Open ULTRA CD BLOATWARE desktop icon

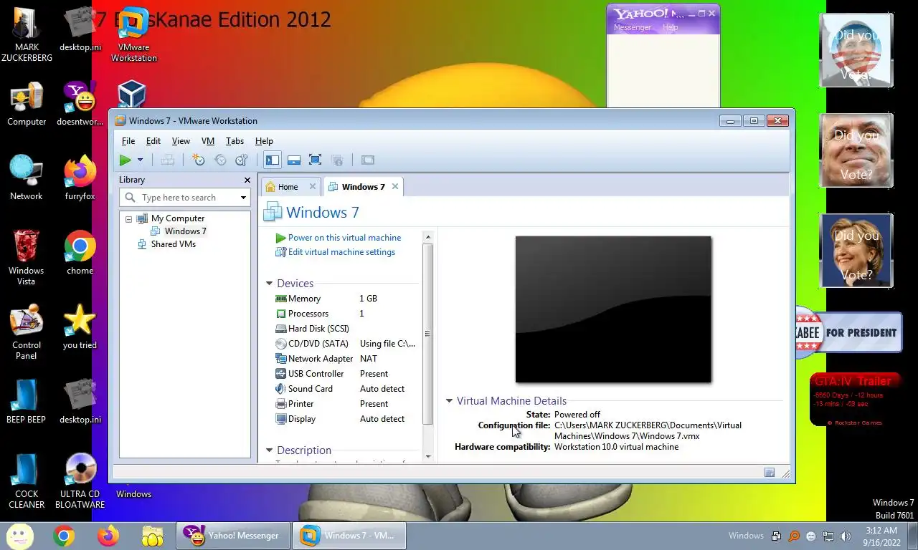click(x=80, y=481)
